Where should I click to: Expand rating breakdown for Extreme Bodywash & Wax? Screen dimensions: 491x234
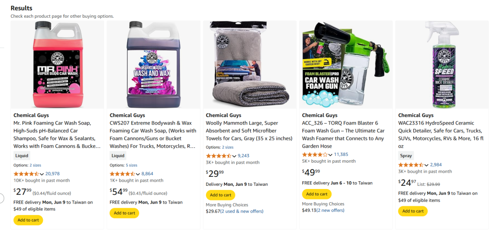pos(138,174)
